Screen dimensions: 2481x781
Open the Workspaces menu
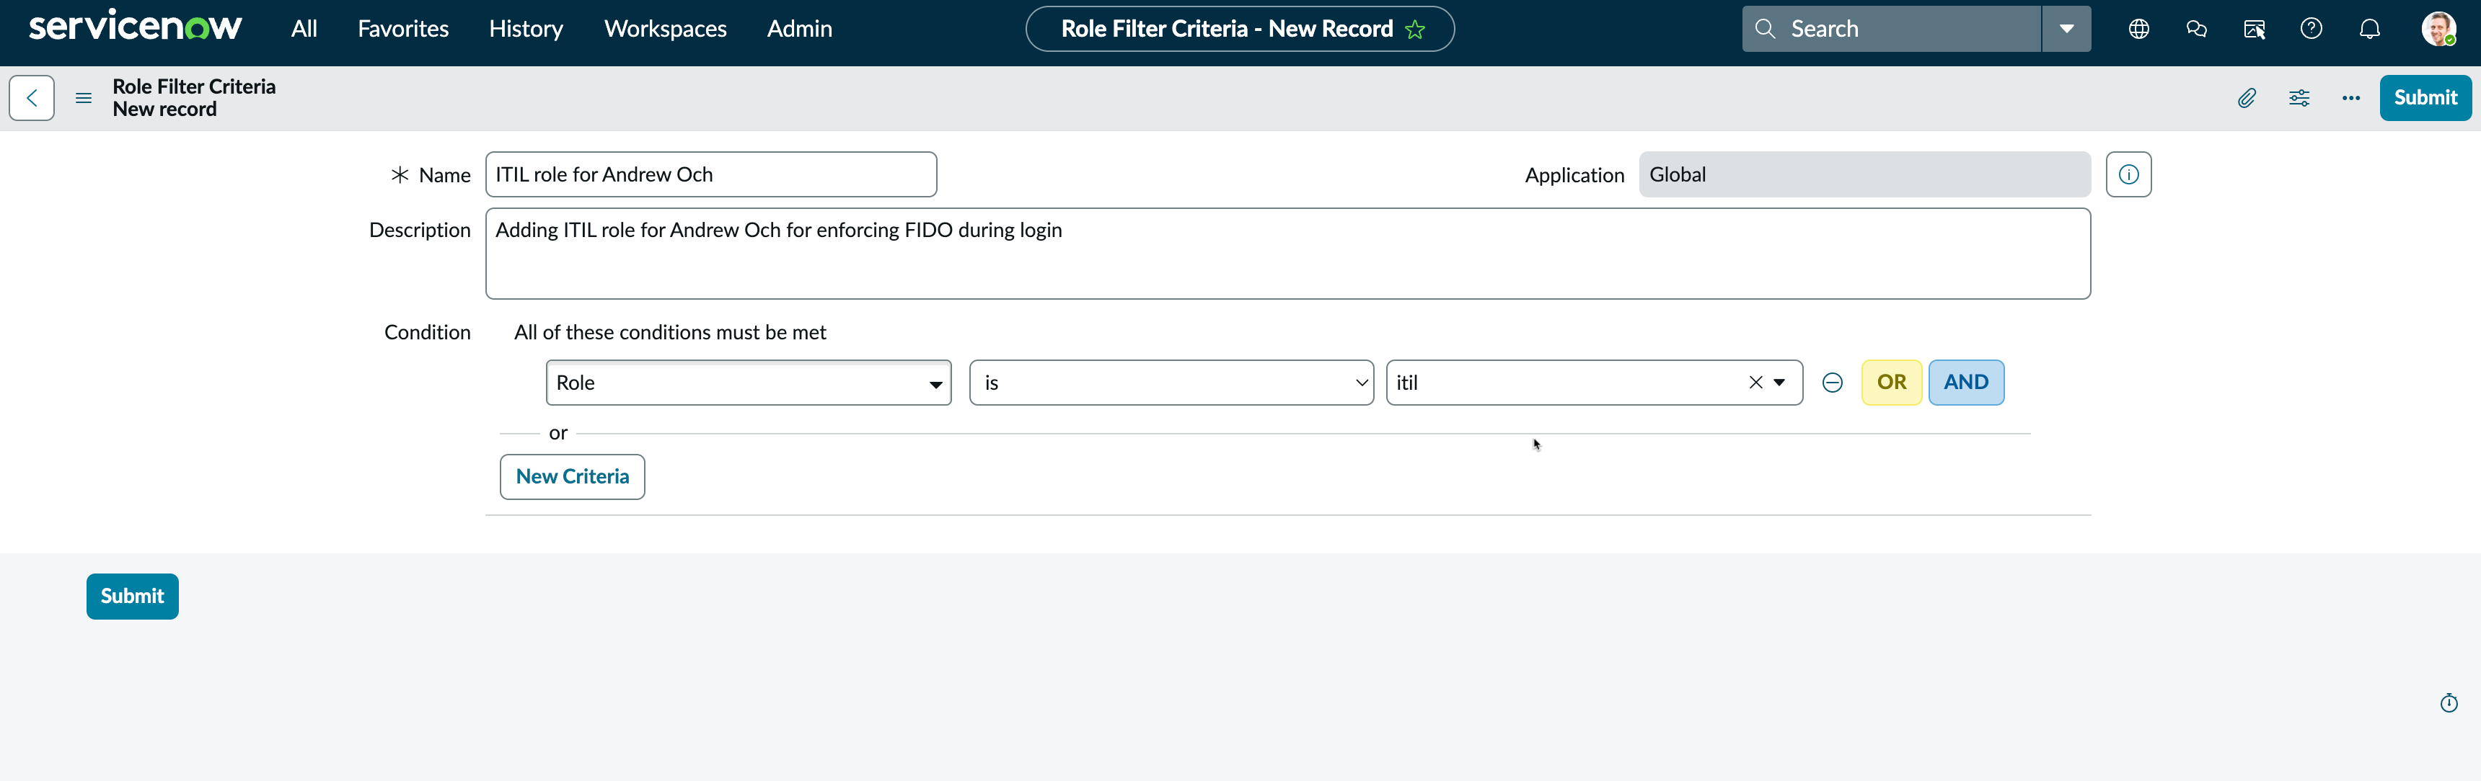664,29
